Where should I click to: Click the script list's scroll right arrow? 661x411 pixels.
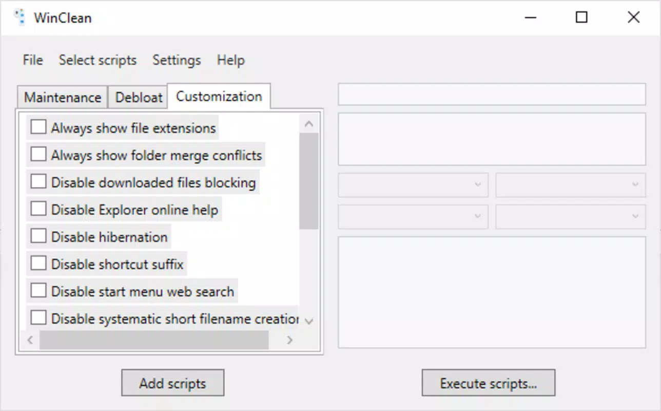click(290, 340)
